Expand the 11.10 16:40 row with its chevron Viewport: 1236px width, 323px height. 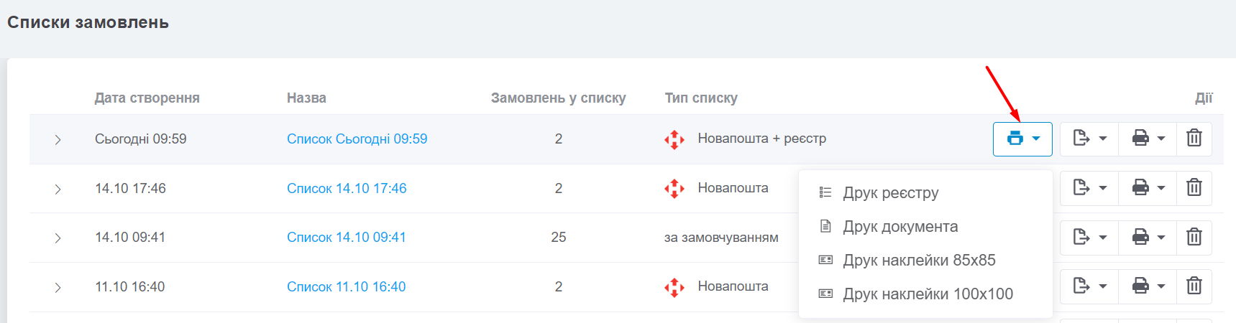(x=58, y=288)
